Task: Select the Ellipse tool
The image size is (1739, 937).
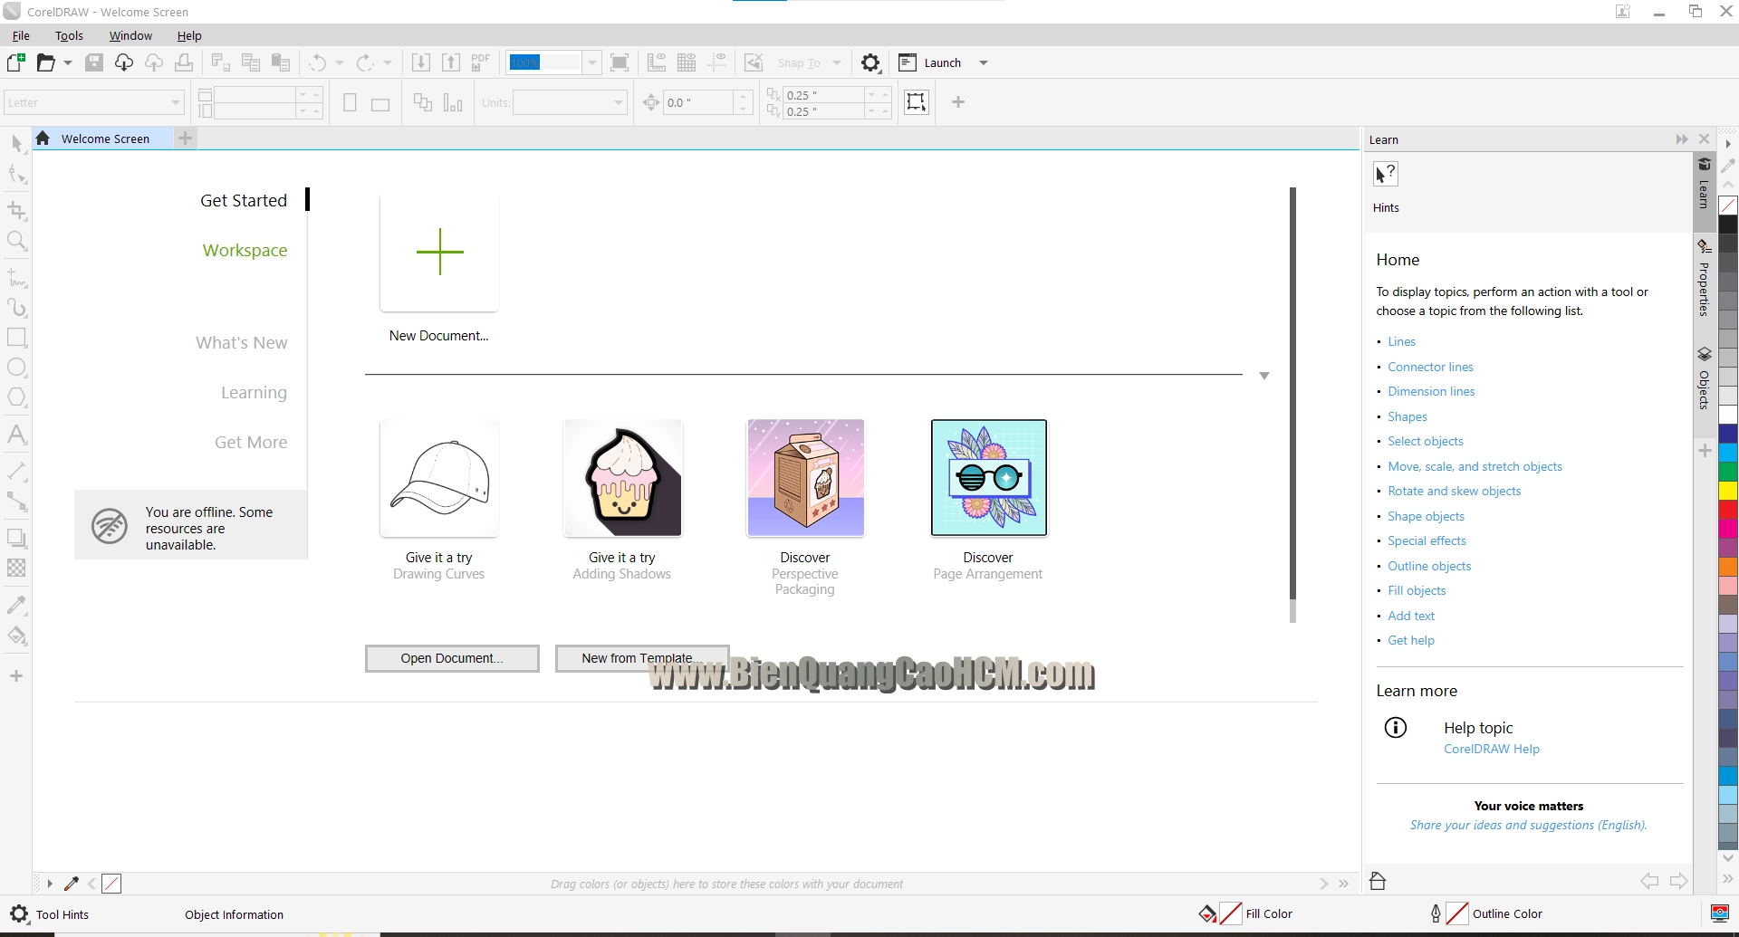Action: tap(16, 368)
